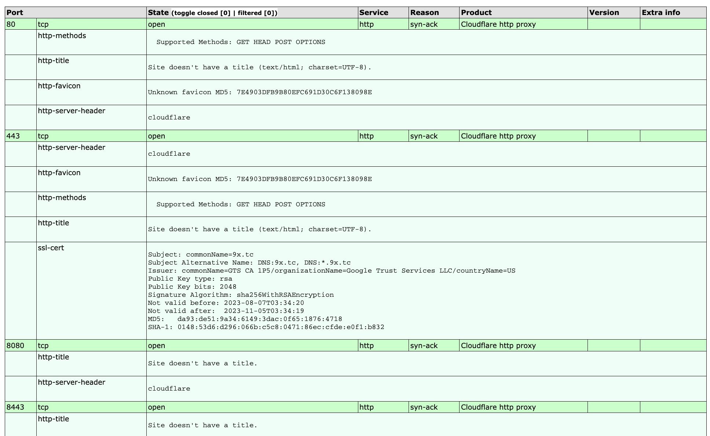Click port 80 Supported Methods output
The image size is (710, 436).
point(241,42)
